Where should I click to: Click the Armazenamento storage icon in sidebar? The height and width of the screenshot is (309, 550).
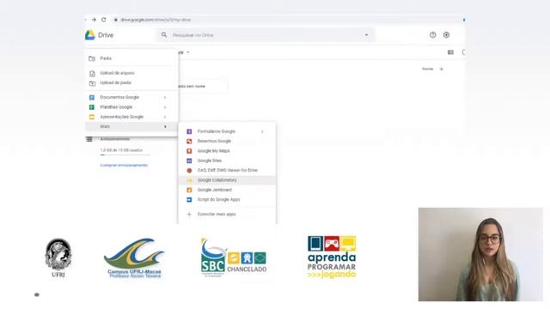click(89, 139)
